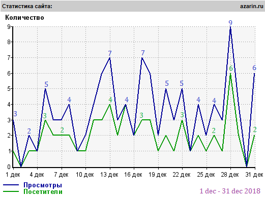The height and width of the screenshot is (197, 265).
Task: Click the blue '6' data label at 31 дек
Action: coord(254,68)
